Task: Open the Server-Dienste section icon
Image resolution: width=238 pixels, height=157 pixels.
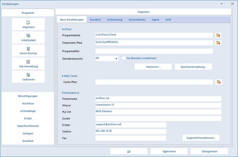Action: [28, 49]
